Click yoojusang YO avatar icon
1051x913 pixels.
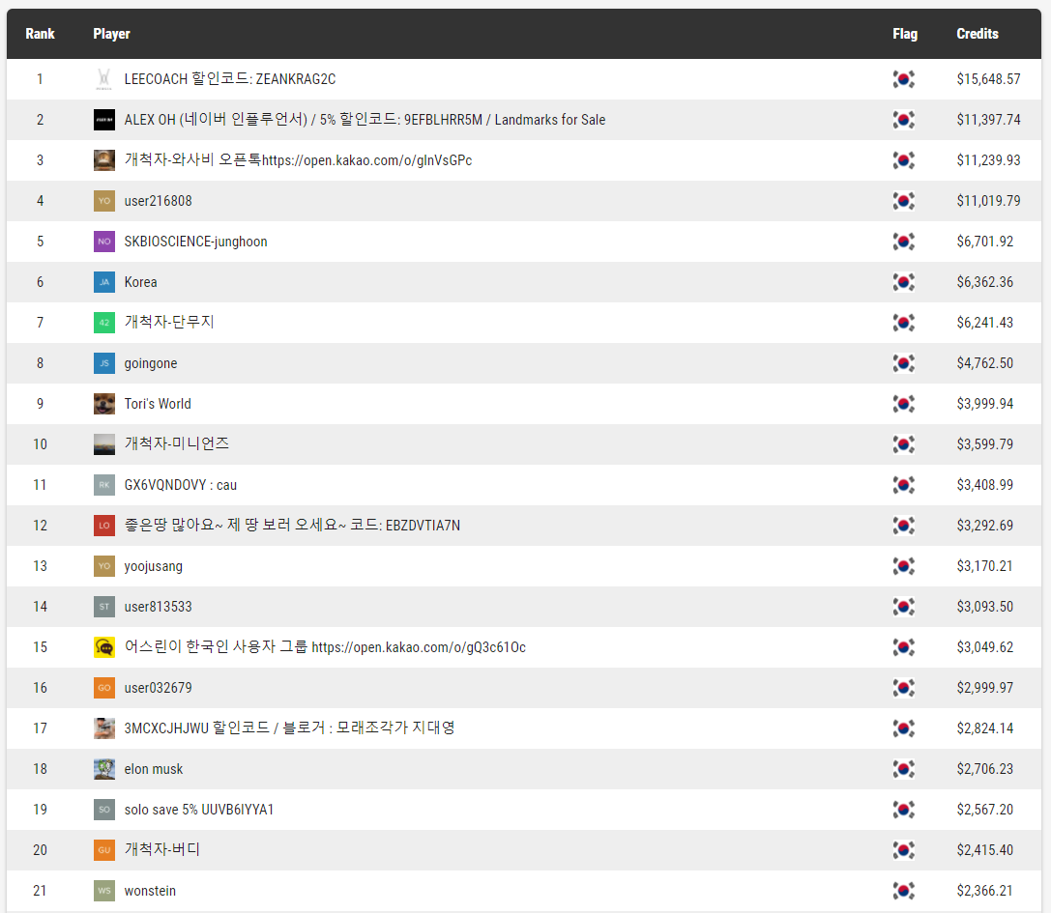(x=103, y=566)
